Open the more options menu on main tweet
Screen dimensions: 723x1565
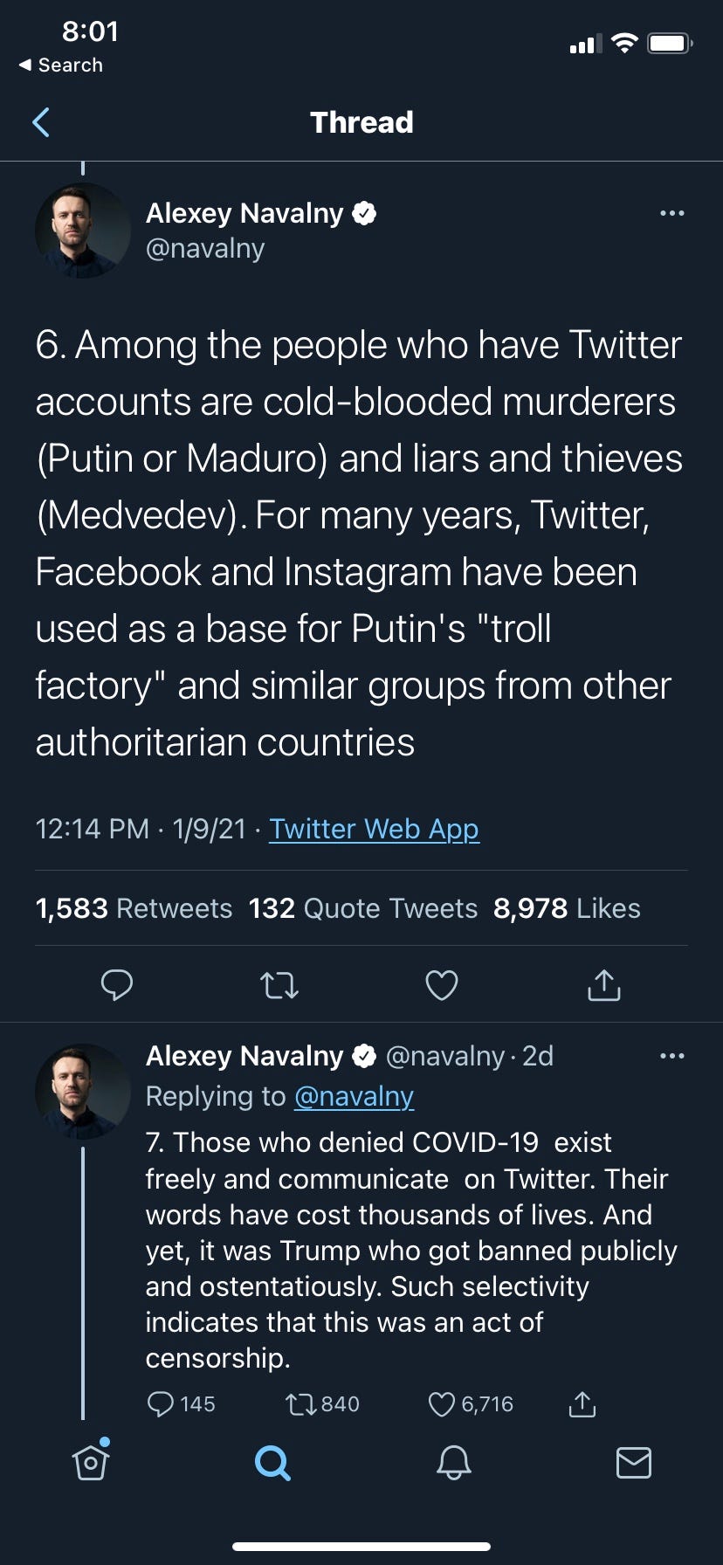point(671,213)
